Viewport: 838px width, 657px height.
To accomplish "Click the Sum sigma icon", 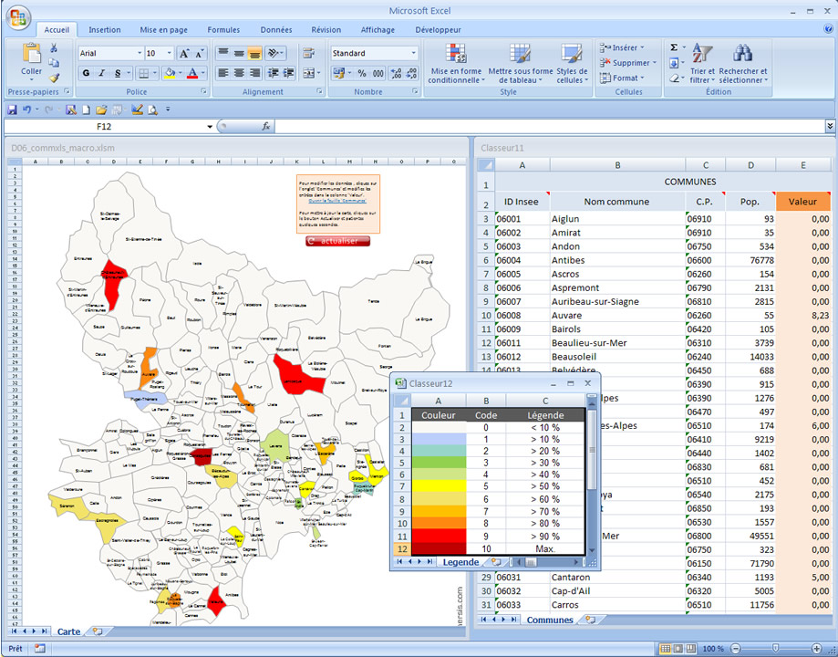I will coord(674,47).
